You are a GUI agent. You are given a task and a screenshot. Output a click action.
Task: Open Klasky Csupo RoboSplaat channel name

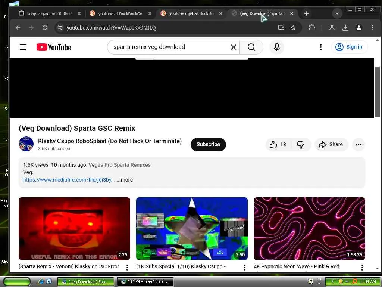[110, 141]
